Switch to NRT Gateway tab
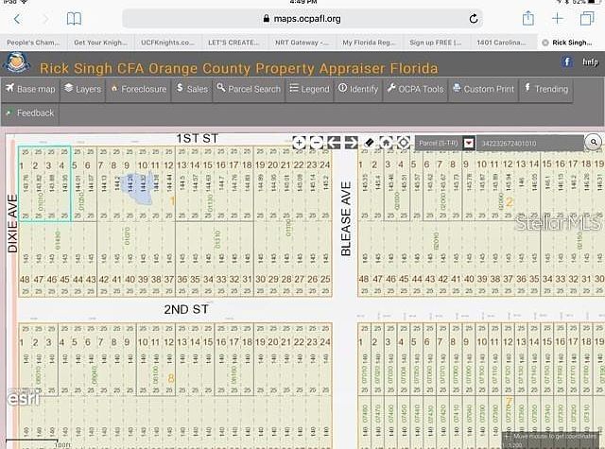The width and height of the screenshot is (605, 449). [302, 43]
